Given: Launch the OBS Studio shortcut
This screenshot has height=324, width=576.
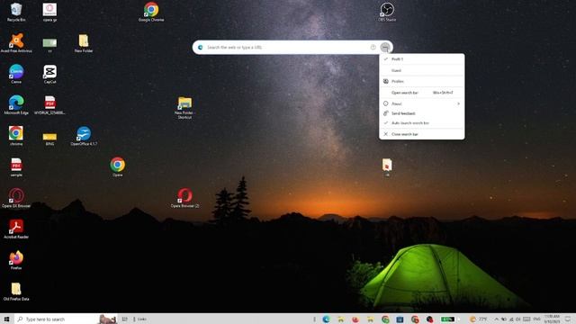Looking at the screenshot, I should click(x=387, y=12).
